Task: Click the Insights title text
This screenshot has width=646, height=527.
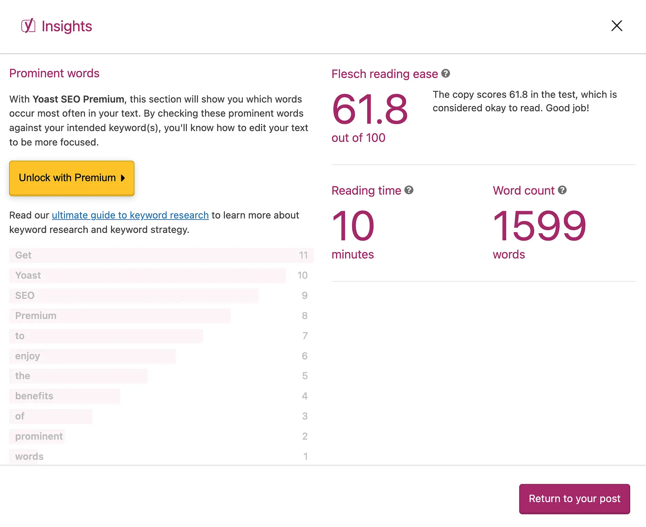Action: 67,26
